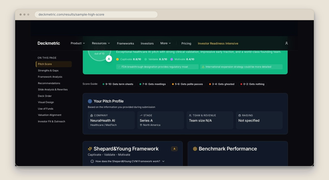Click the Series A stage value
Screen dimensions: 329x180
(x=146, y=120)
